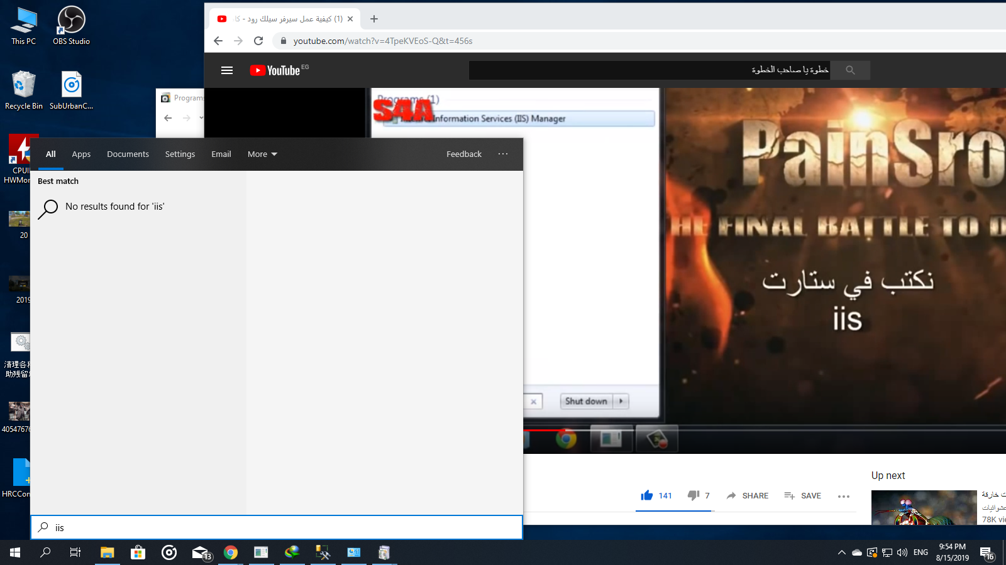The width and height of the screenshot is (1006, 565).
Task: Expand the More search filter dropdown
Action: tap(262, 154)
